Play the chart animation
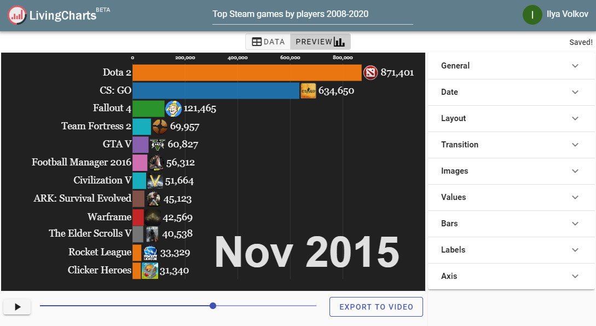 [17, 307]
